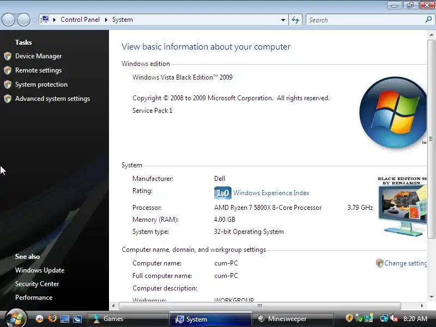Switch to Games taskbar button
This screenshot has height=327, width=436.
coord(128,319)
